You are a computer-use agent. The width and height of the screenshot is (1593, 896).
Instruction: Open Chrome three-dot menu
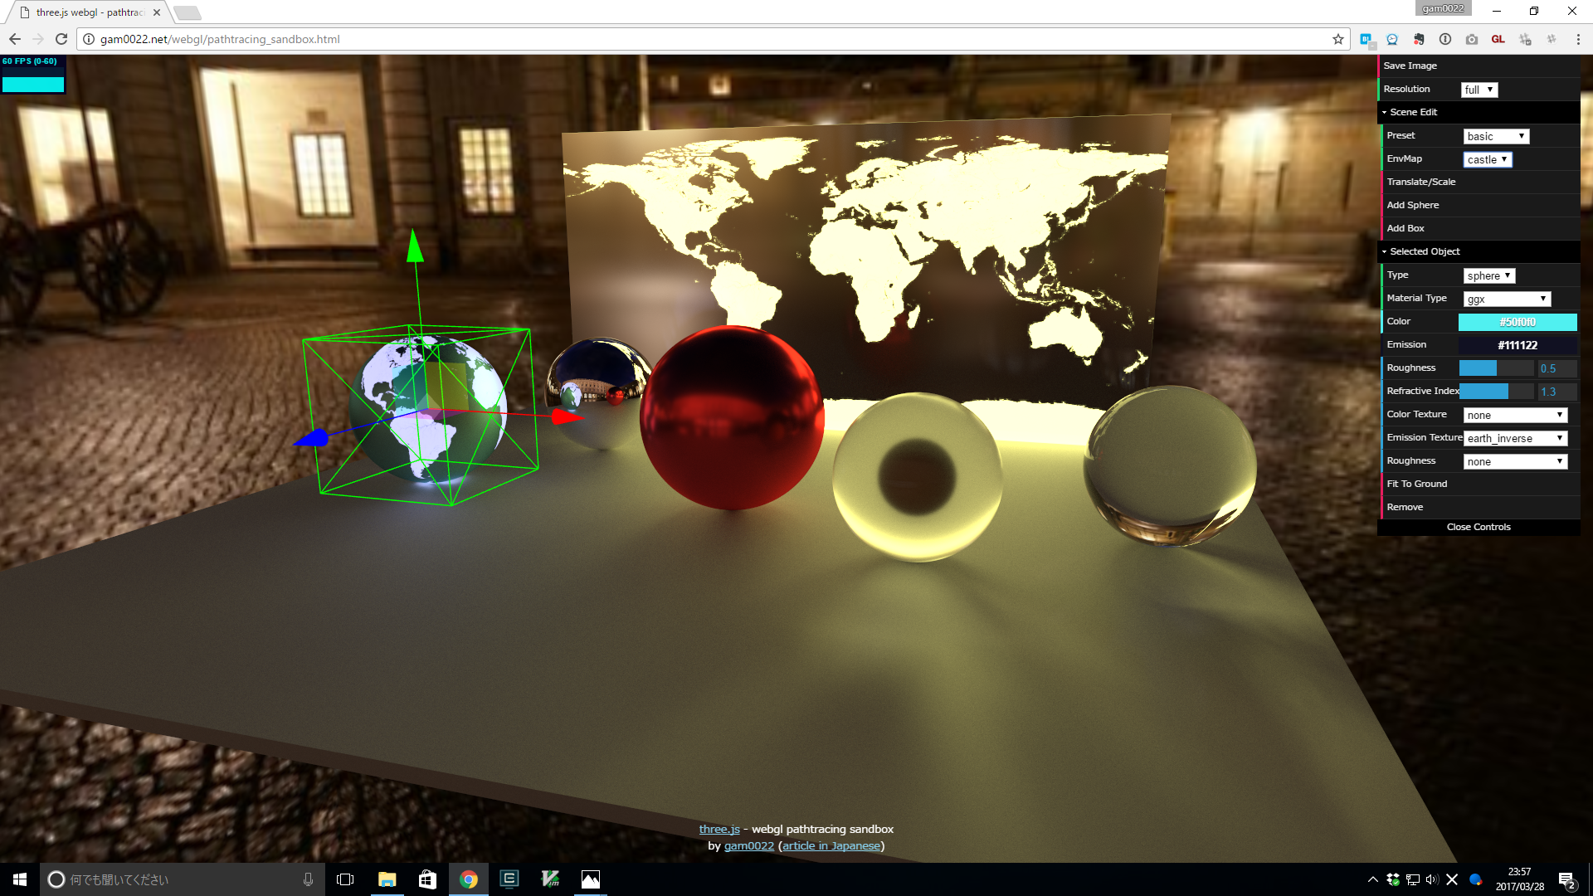coord(1577,39)
